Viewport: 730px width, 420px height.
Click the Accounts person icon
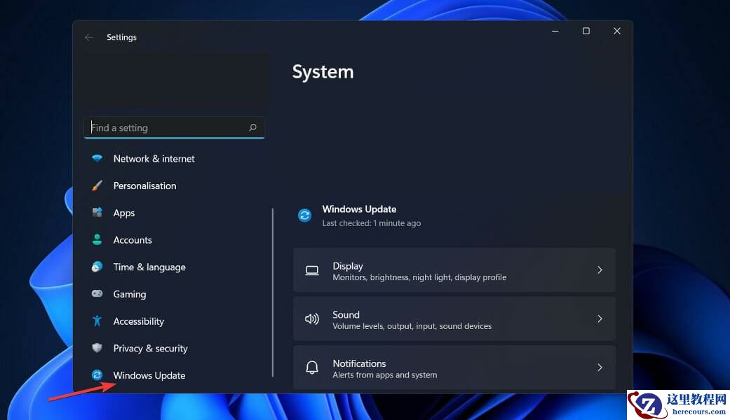click(x=97, y=239)
